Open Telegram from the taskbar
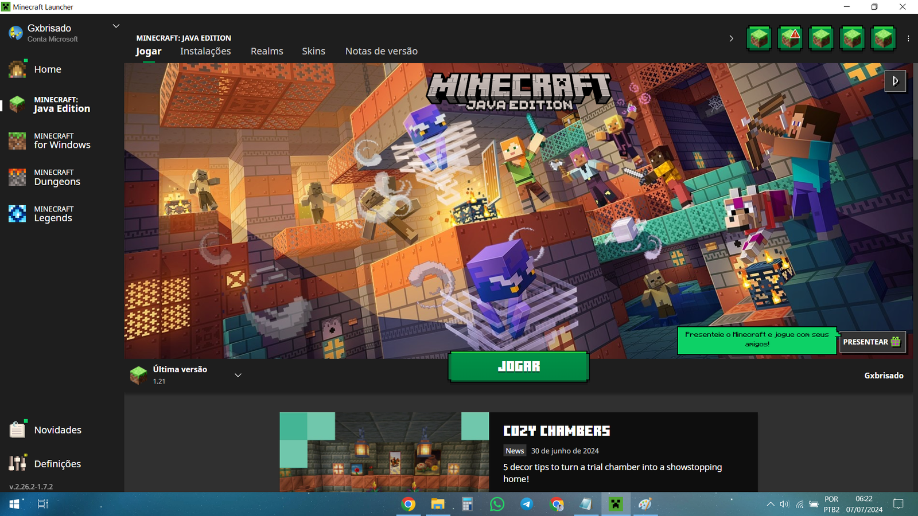This screenshot has height=516, width=918. [x=527, y=504]
